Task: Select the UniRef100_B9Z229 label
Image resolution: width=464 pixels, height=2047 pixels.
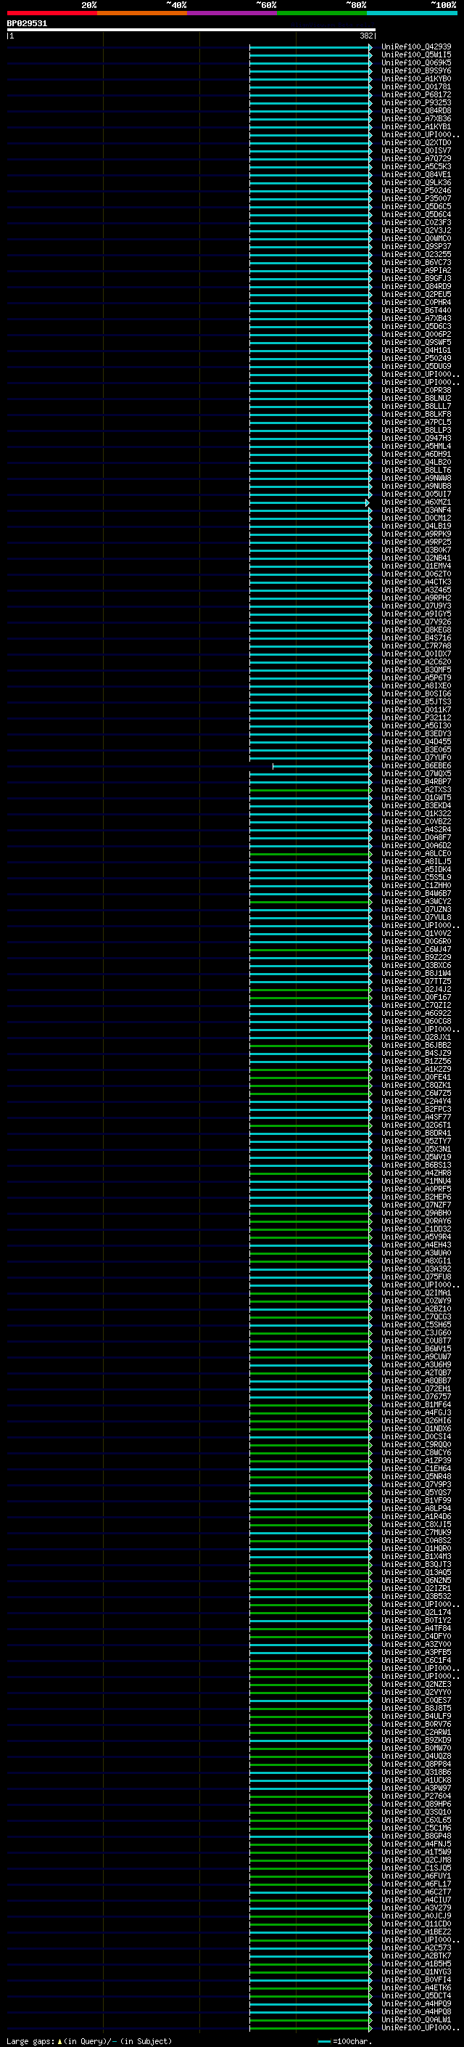Action: (416, 958)
